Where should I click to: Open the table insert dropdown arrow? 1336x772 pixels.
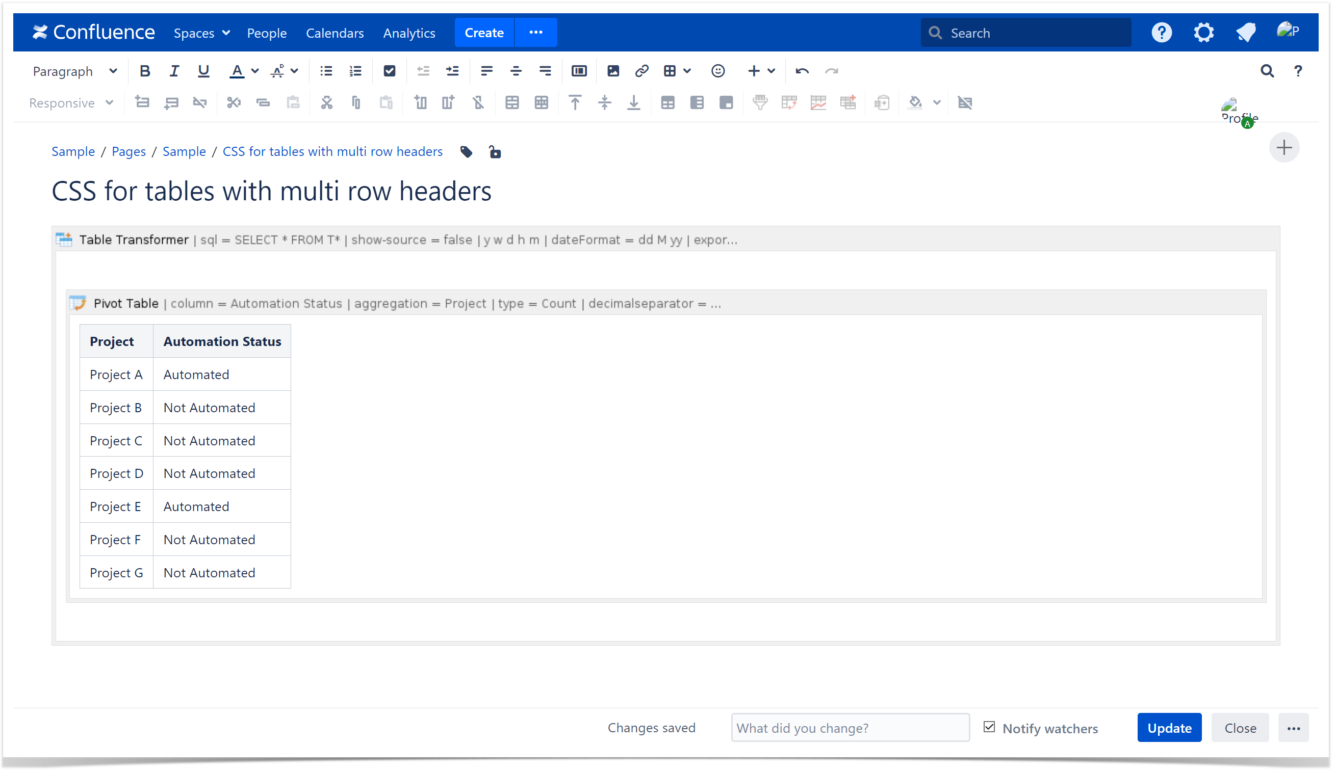pyautogui.click(x=687, y=71)
